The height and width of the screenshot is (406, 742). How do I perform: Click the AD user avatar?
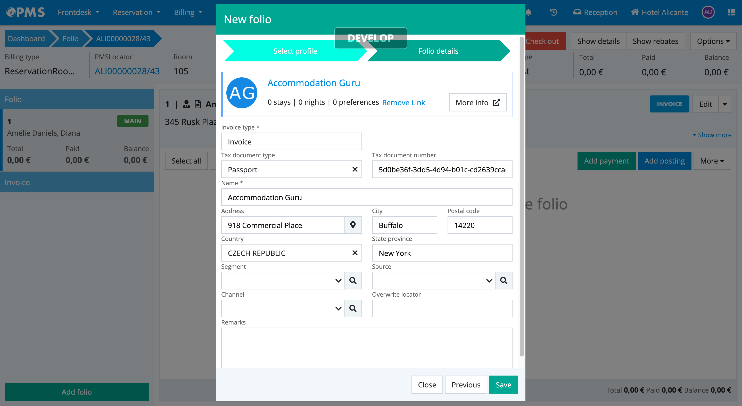click(x=708, y=12)
